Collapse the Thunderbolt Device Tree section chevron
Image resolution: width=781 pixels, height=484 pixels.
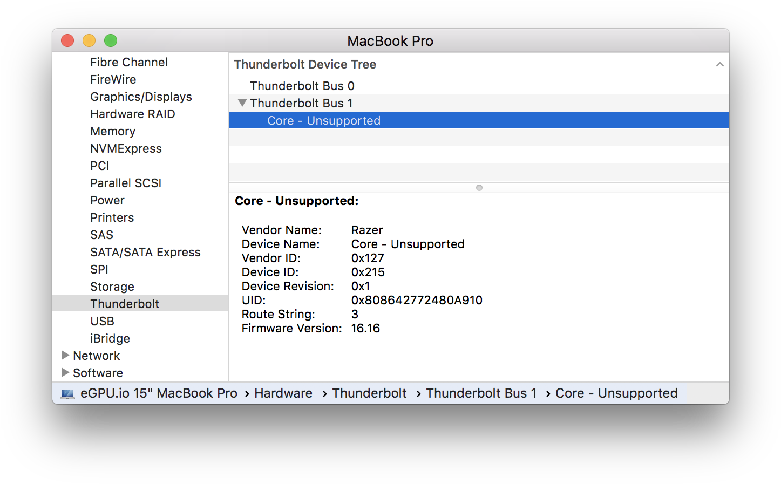pyautogui.click(x=719, y=64)
